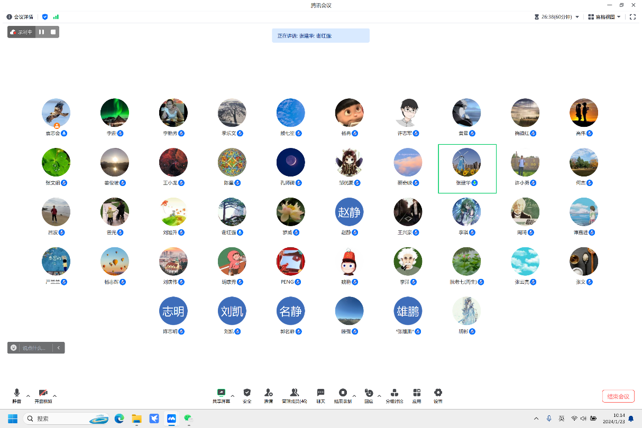Open Microsoft Edge from the taskbar

coord(120,418)
